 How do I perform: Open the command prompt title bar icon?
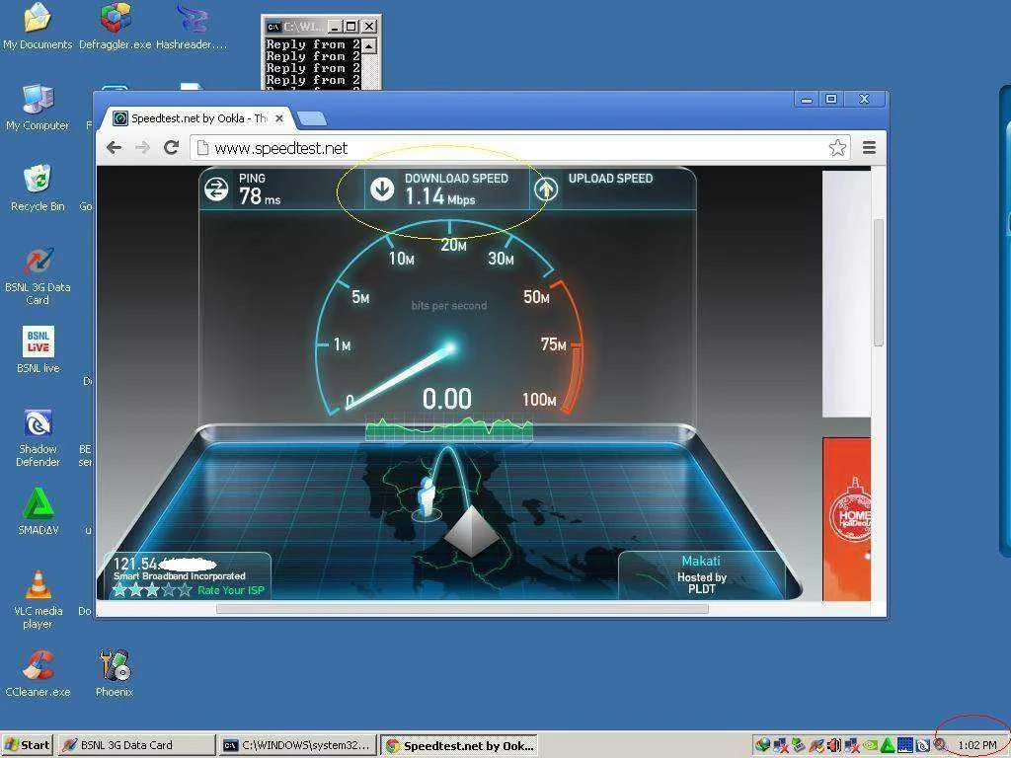click(x=273, y=27)
